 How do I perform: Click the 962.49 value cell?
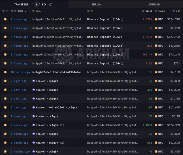147,55
